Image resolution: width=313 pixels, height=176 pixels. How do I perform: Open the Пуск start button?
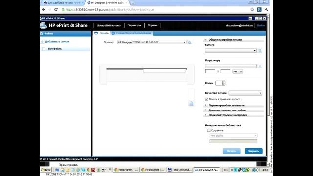(x=45, y=170)
